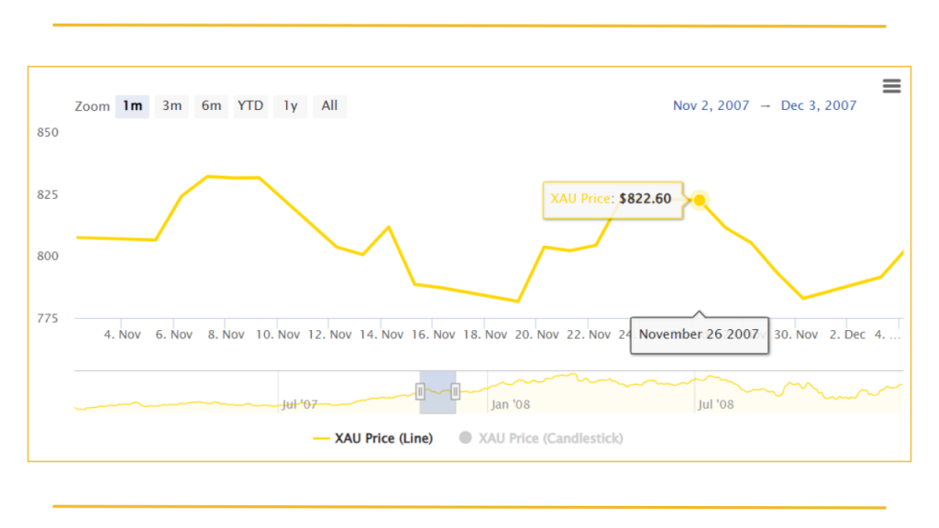The height and width of the screenshot is (528, 939).
Task: Click the gray candlestick legend dot
Action: (x=465, y=437)
